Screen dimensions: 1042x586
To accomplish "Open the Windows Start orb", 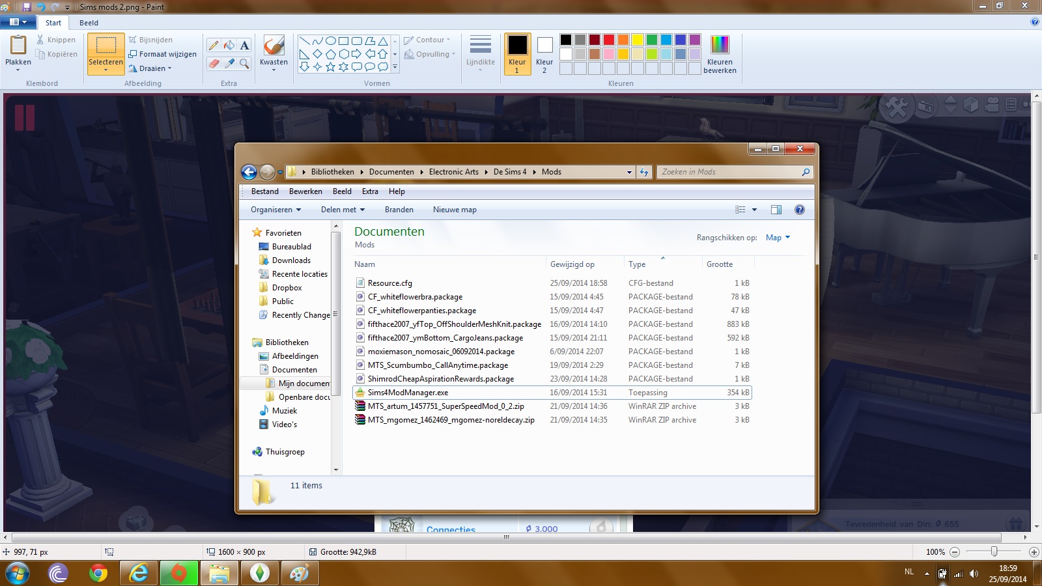I will 18,574.
